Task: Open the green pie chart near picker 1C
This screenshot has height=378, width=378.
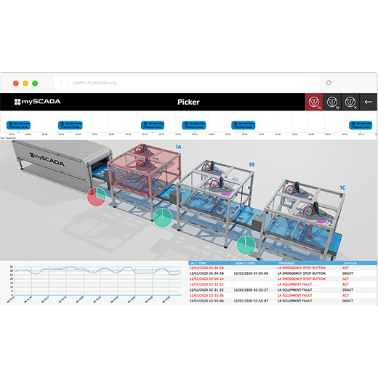Action: point(246,245)
